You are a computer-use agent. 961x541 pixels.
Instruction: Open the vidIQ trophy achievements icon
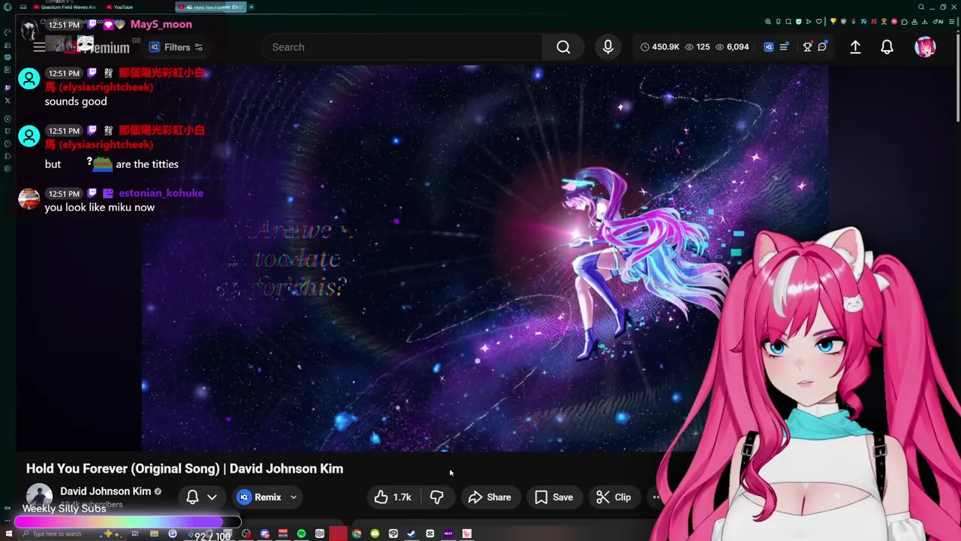[807, 47]
